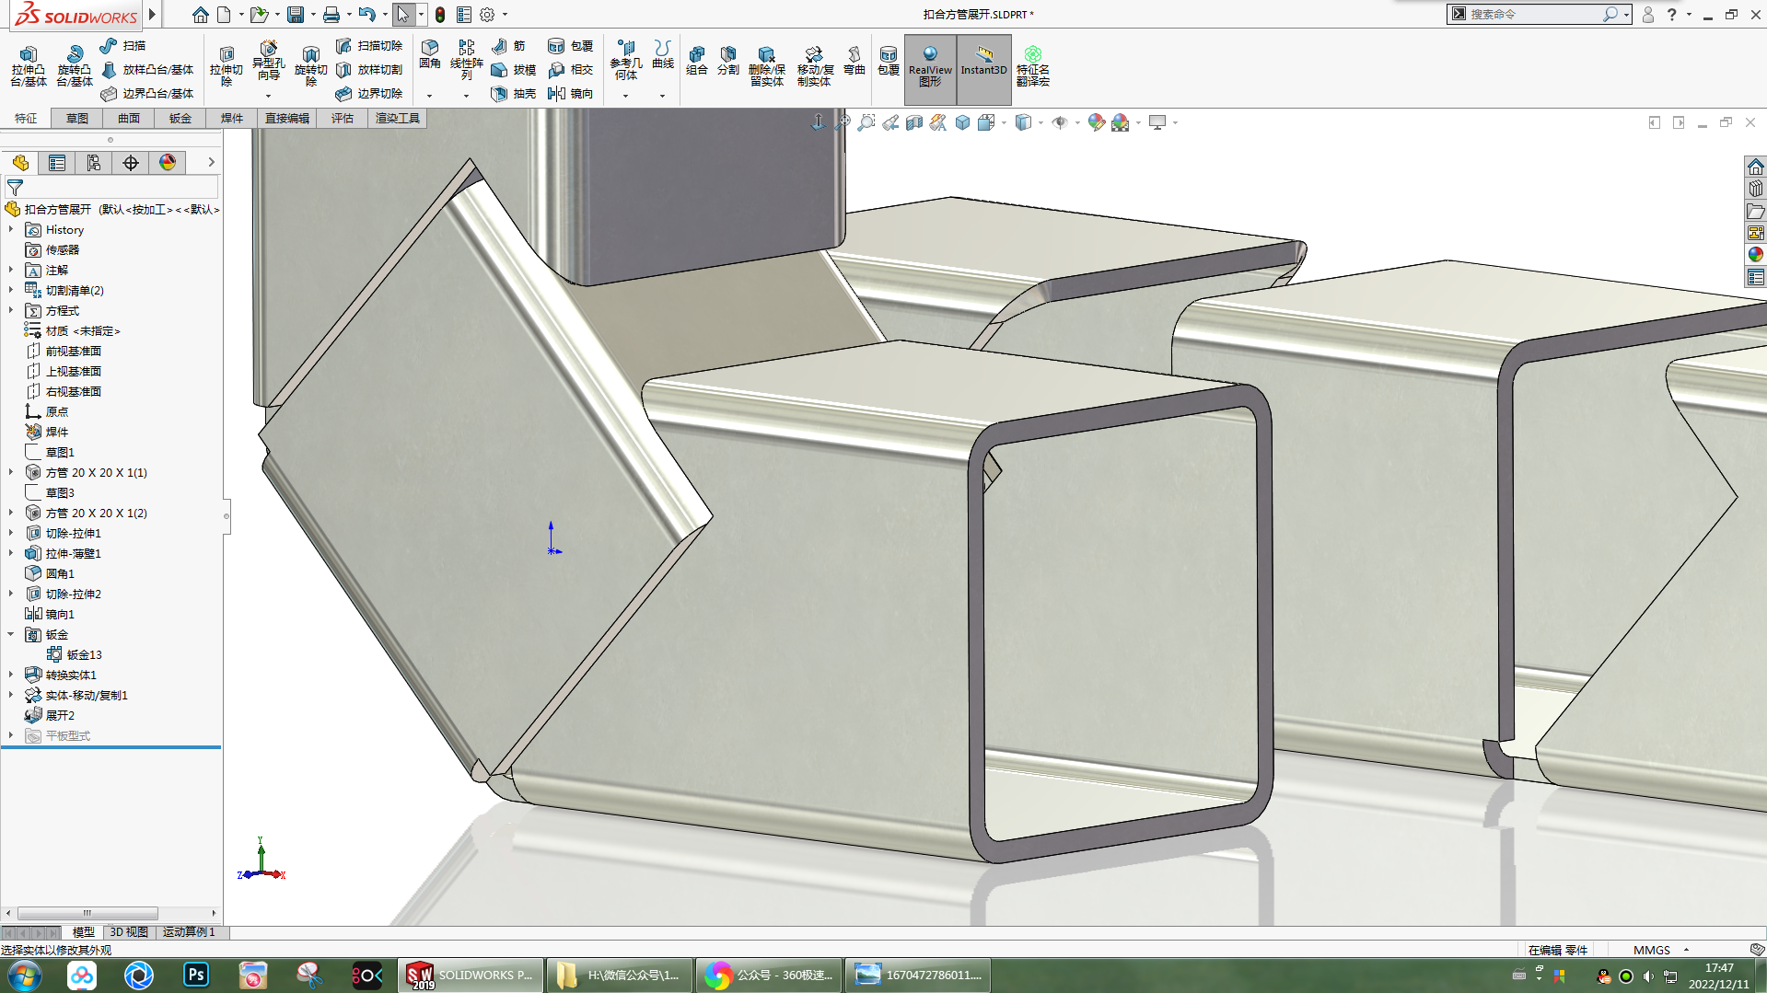Open the 曲线 curves dropdown arrow
The width and height of the screenshot is (1767, 993).
662,96
